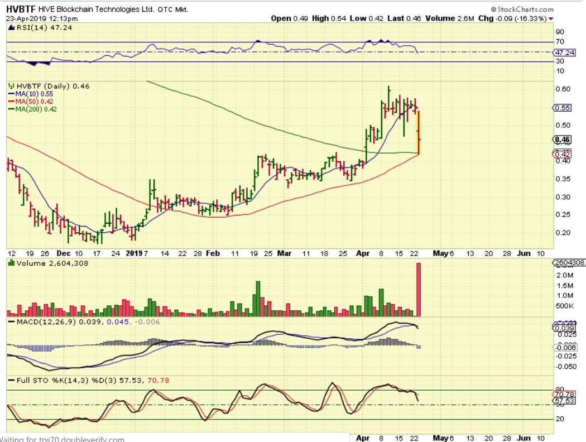Click the 2019 date axis label
586x442 pixels.
click(x=134, y=253)
